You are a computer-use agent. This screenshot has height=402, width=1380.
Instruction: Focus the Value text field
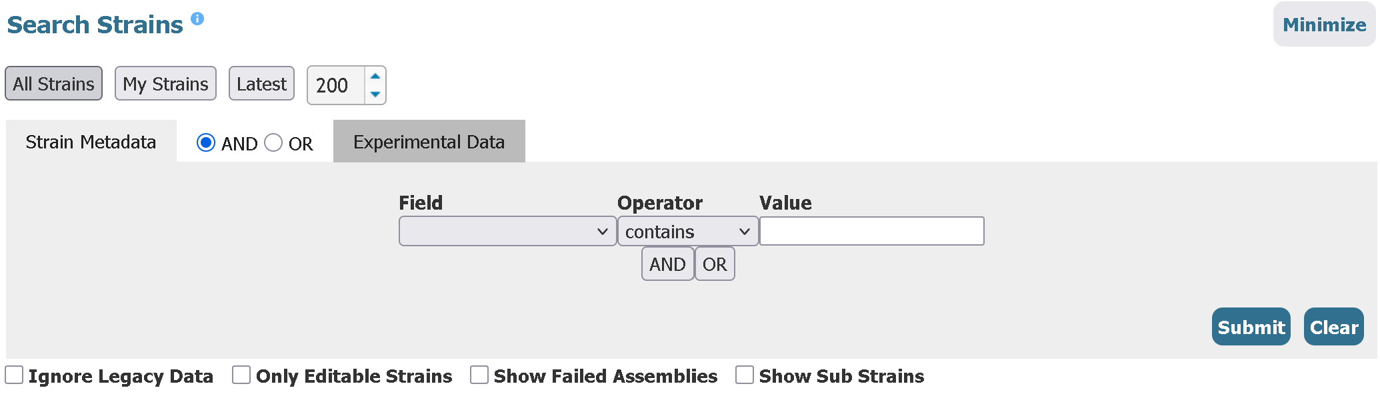[x=871, y=232]
